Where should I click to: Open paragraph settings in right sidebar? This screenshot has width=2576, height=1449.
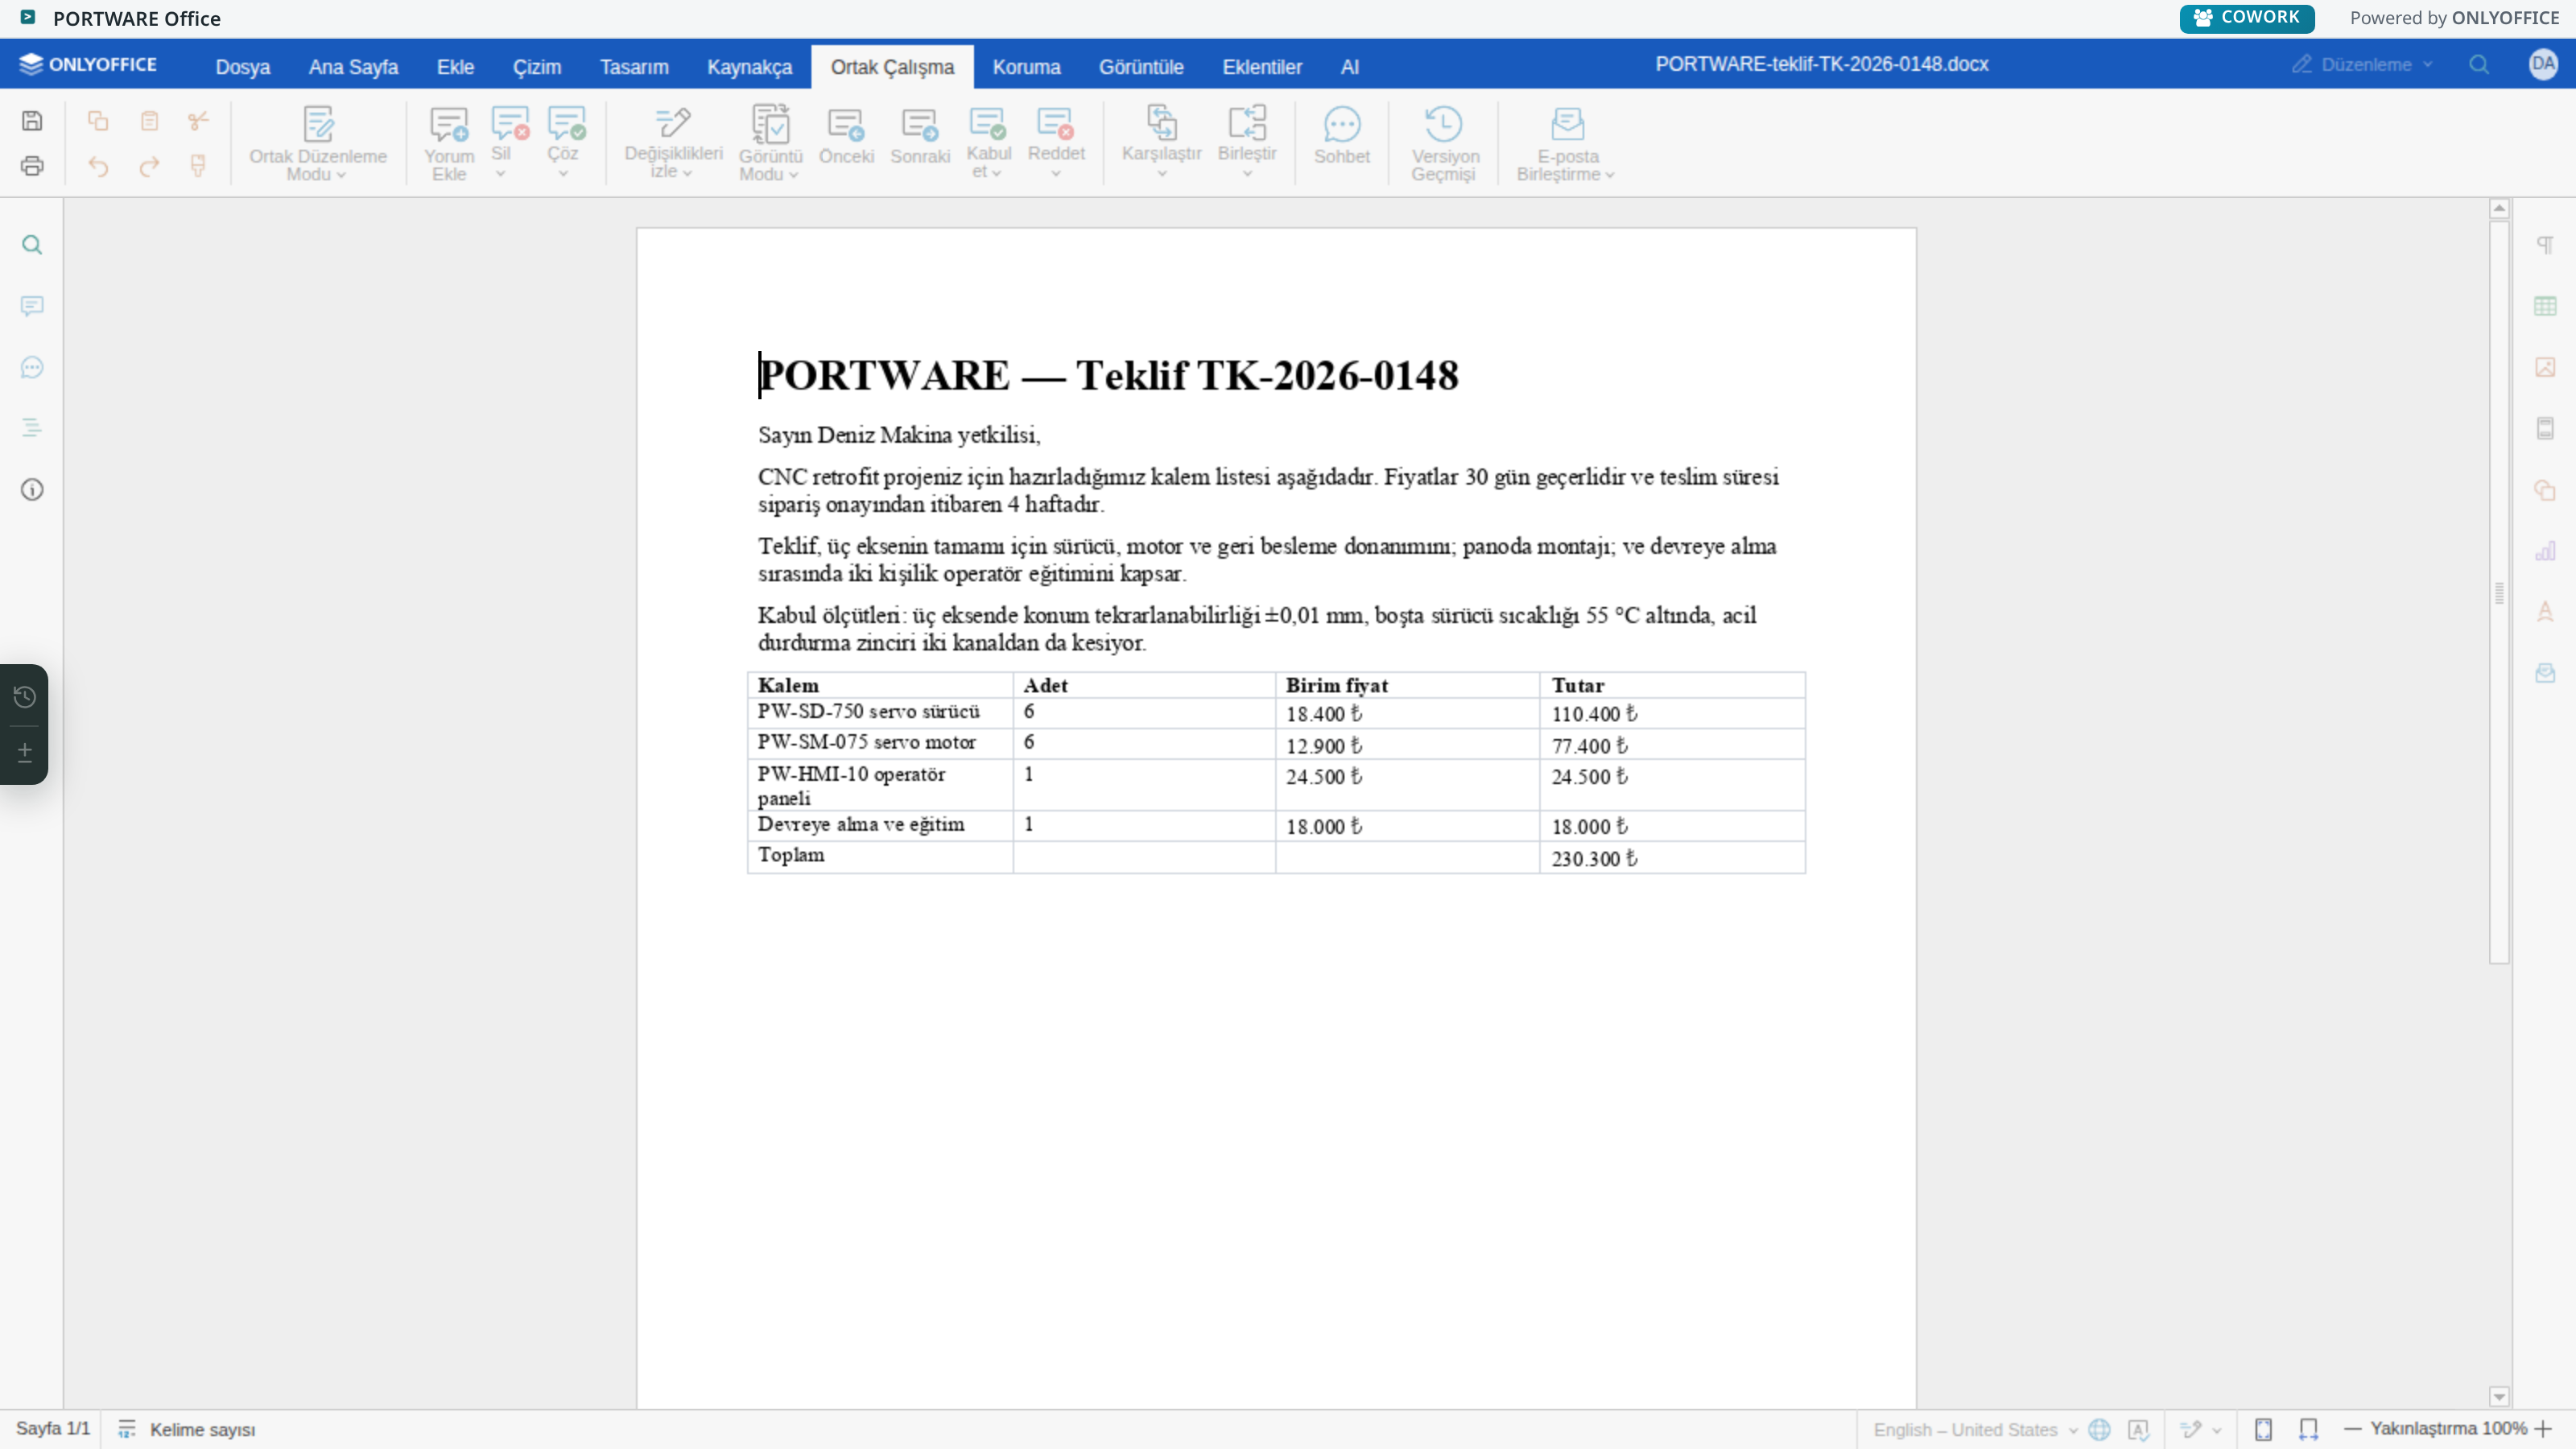pos(2545,245)
